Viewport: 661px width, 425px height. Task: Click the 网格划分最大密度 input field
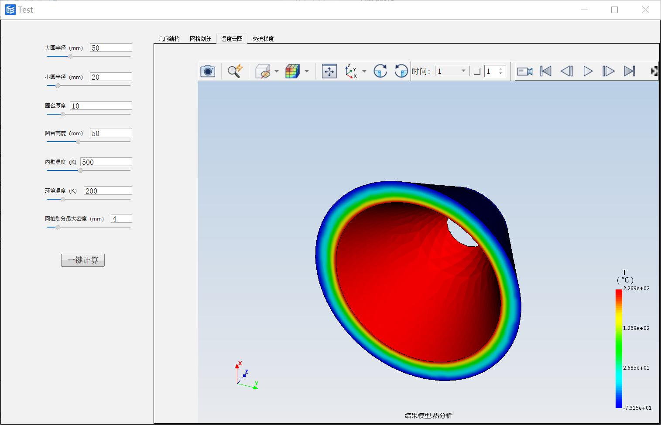click(x=121, y=219)
